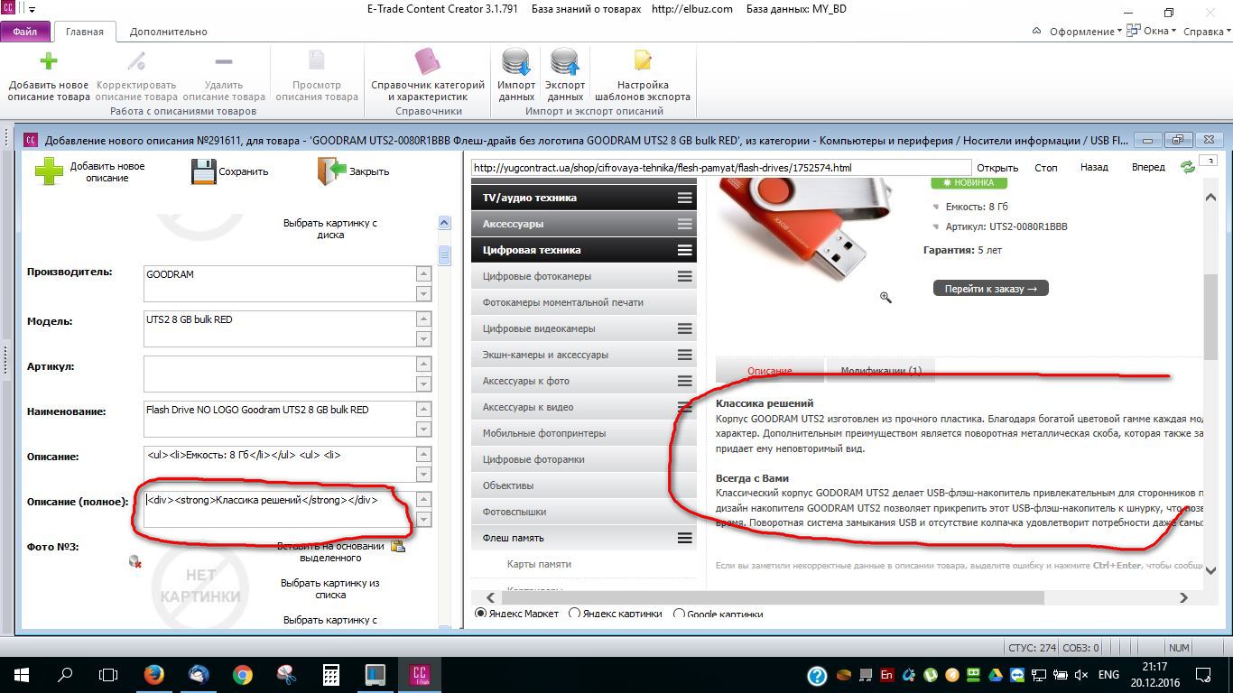Select the Yandex Market radio button
This screenshot has width=1233, height=693.
480,614
